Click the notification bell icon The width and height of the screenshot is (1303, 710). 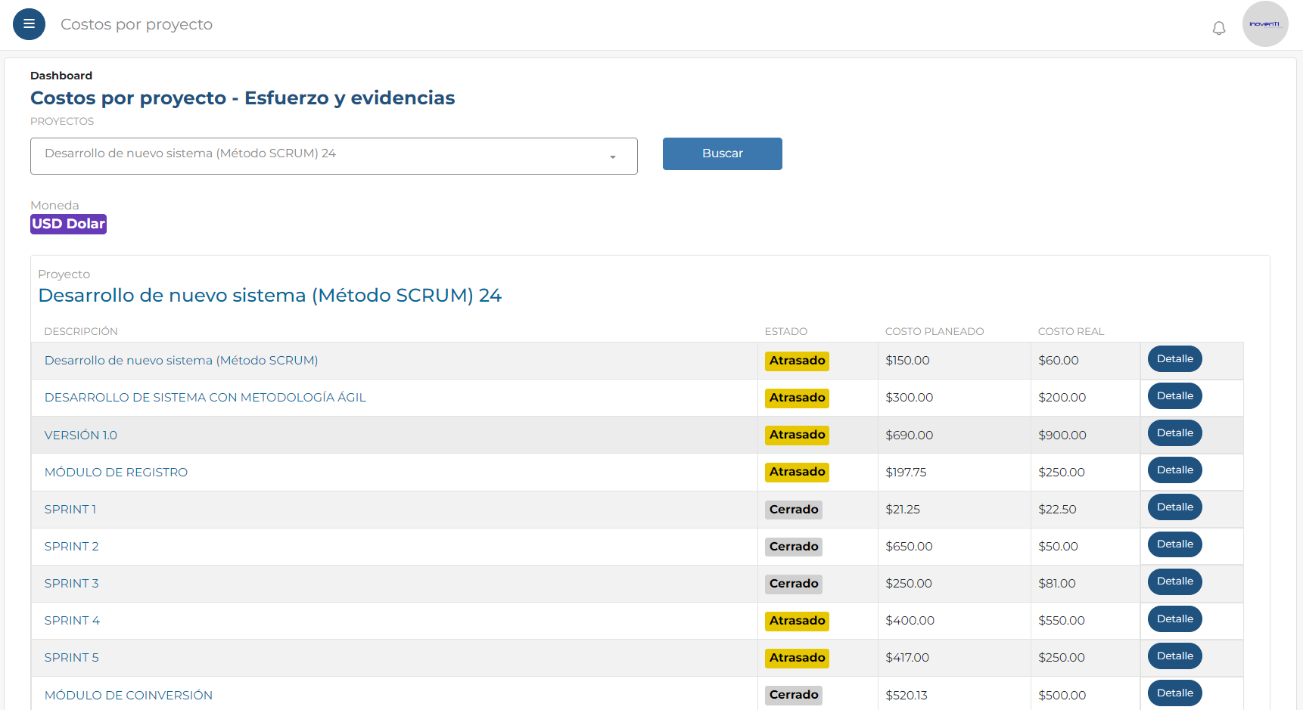tap(1218, 28)
